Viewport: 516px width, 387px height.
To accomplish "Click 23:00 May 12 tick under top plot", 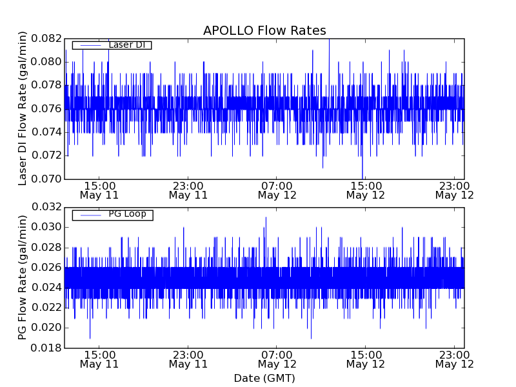I will coord(454,190).
